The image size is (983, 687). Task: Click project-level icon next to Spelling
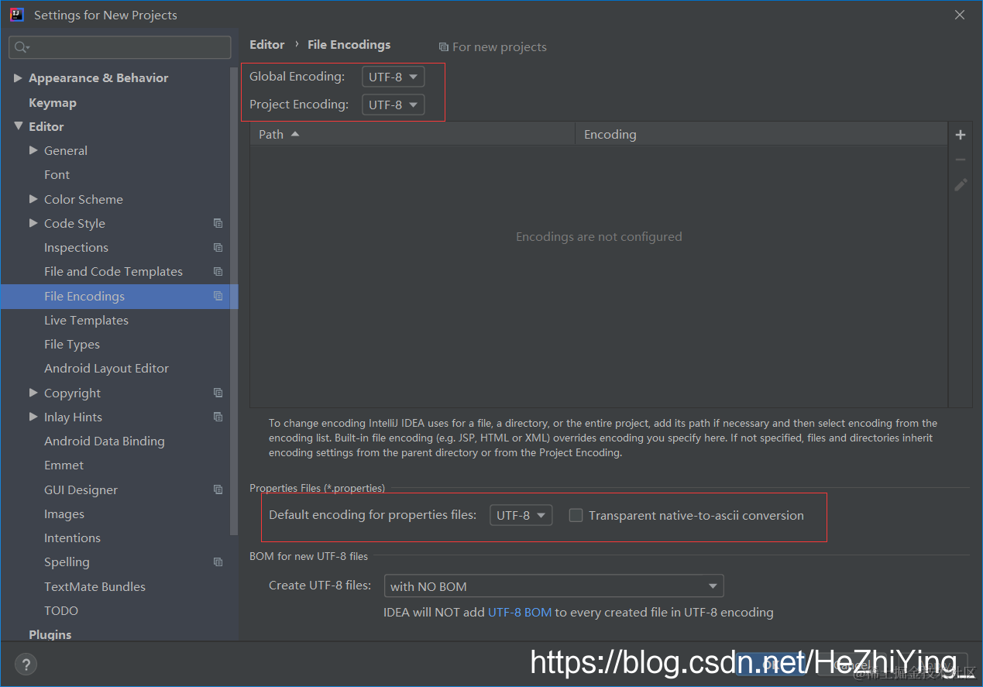pos(218,562)
